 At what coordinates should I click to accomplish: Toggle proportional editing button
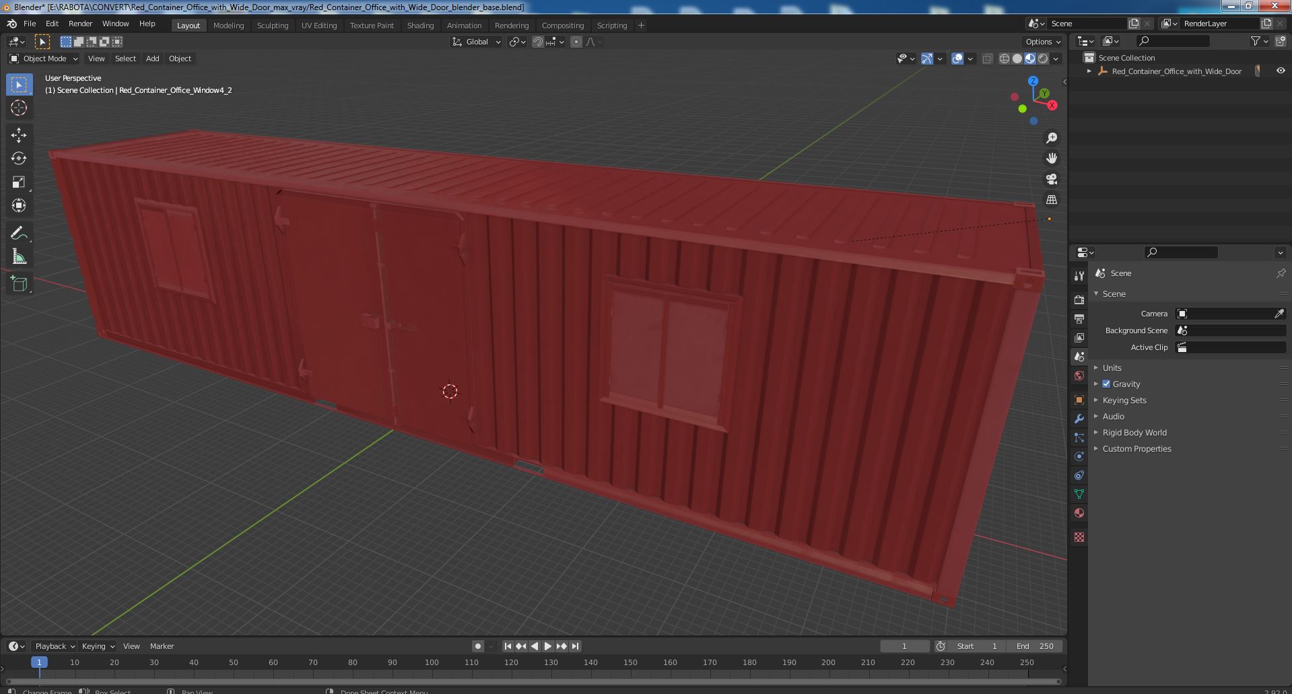[576, 42]
